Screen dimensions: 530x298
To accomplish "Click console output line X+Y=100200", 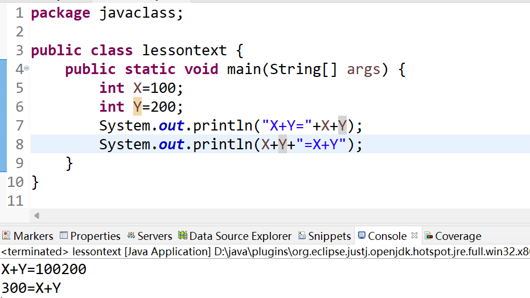I will pos(44,270).
